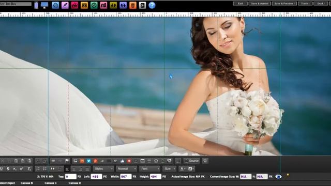Click the red Google Plus icon
The image size is (331, 186).
95,161
